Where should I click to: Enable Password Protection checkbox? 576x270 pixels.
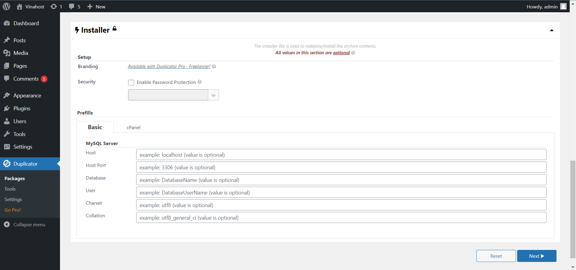pyautogui.click(x=131, y=83)
